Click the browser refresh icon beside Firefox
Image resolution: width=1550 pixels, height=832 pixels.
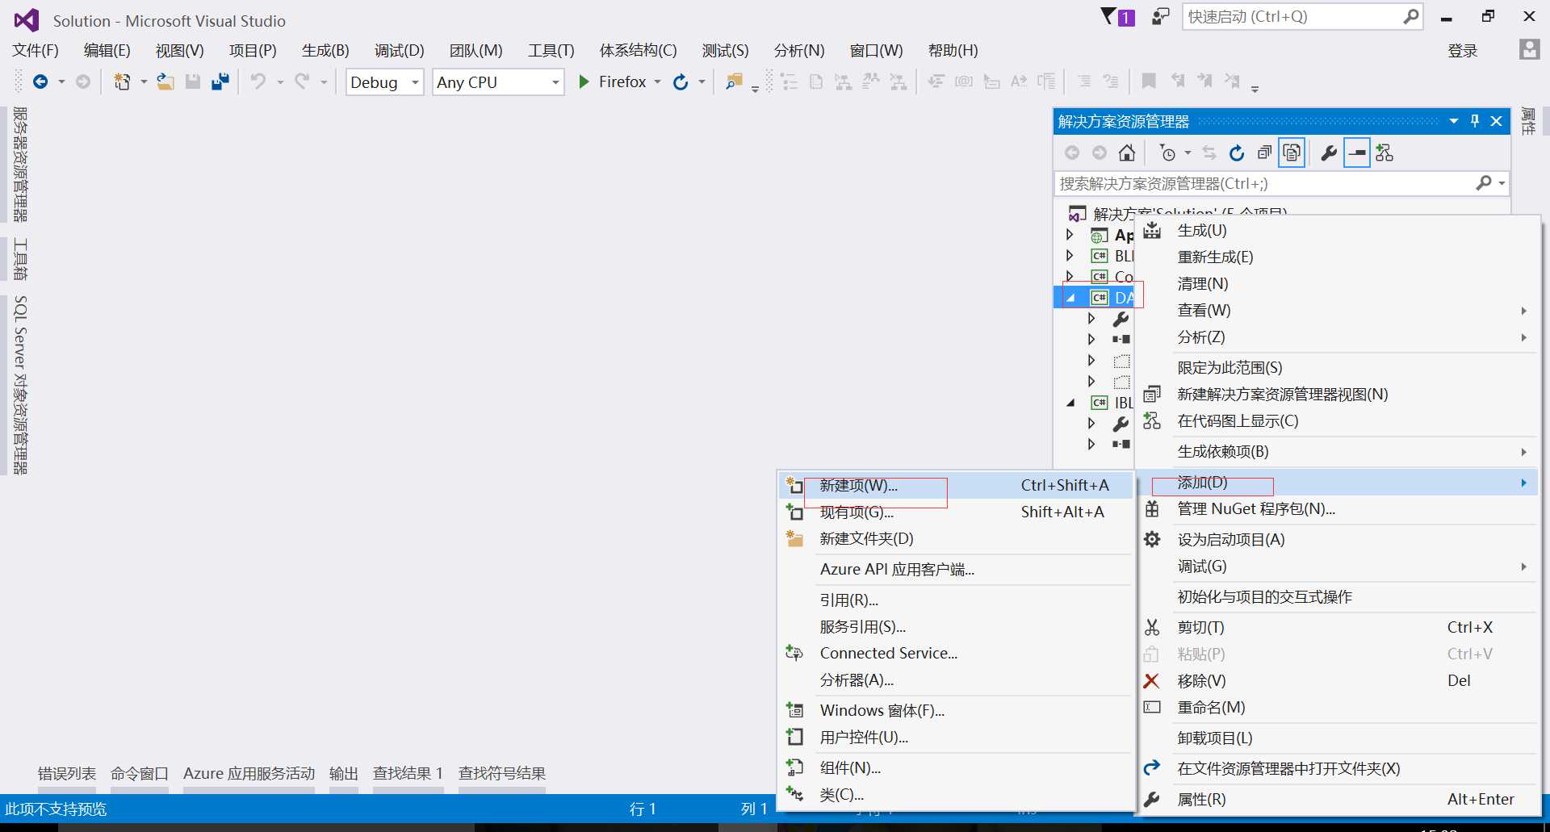[681, 82]
